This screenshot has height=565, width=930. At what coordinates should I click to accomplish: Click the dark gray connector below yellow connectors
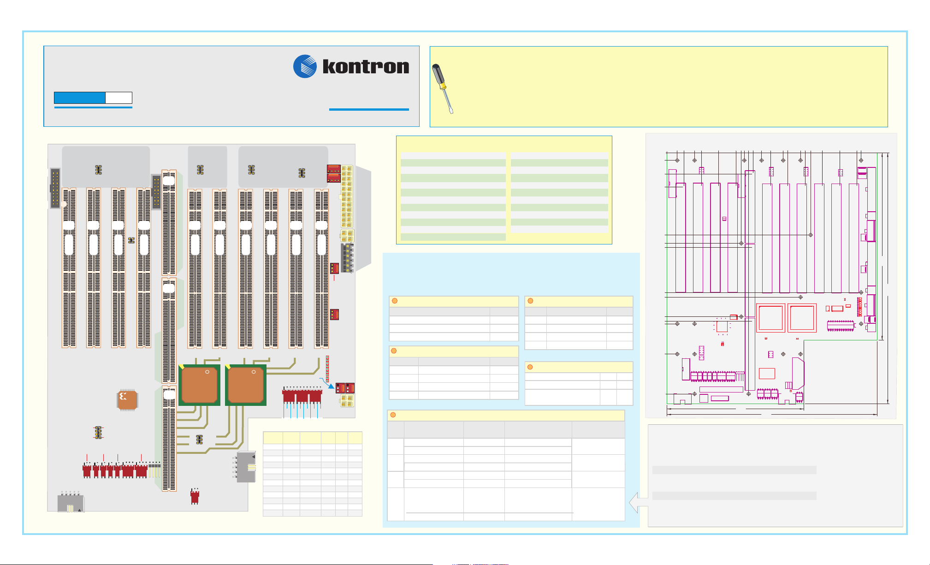[x=347, y=258]
